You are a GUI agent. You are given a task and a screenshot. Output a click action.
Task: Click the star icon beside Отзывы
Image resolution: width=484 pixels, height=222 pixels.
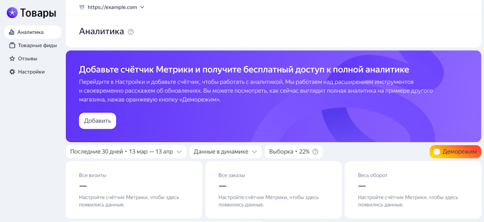(x=12, y=59)
